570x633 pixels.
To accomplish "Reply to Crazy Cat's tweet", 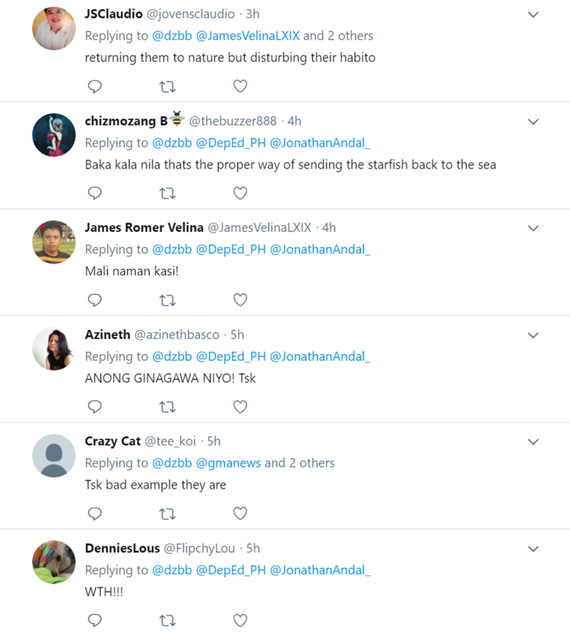I will (95, 514).
